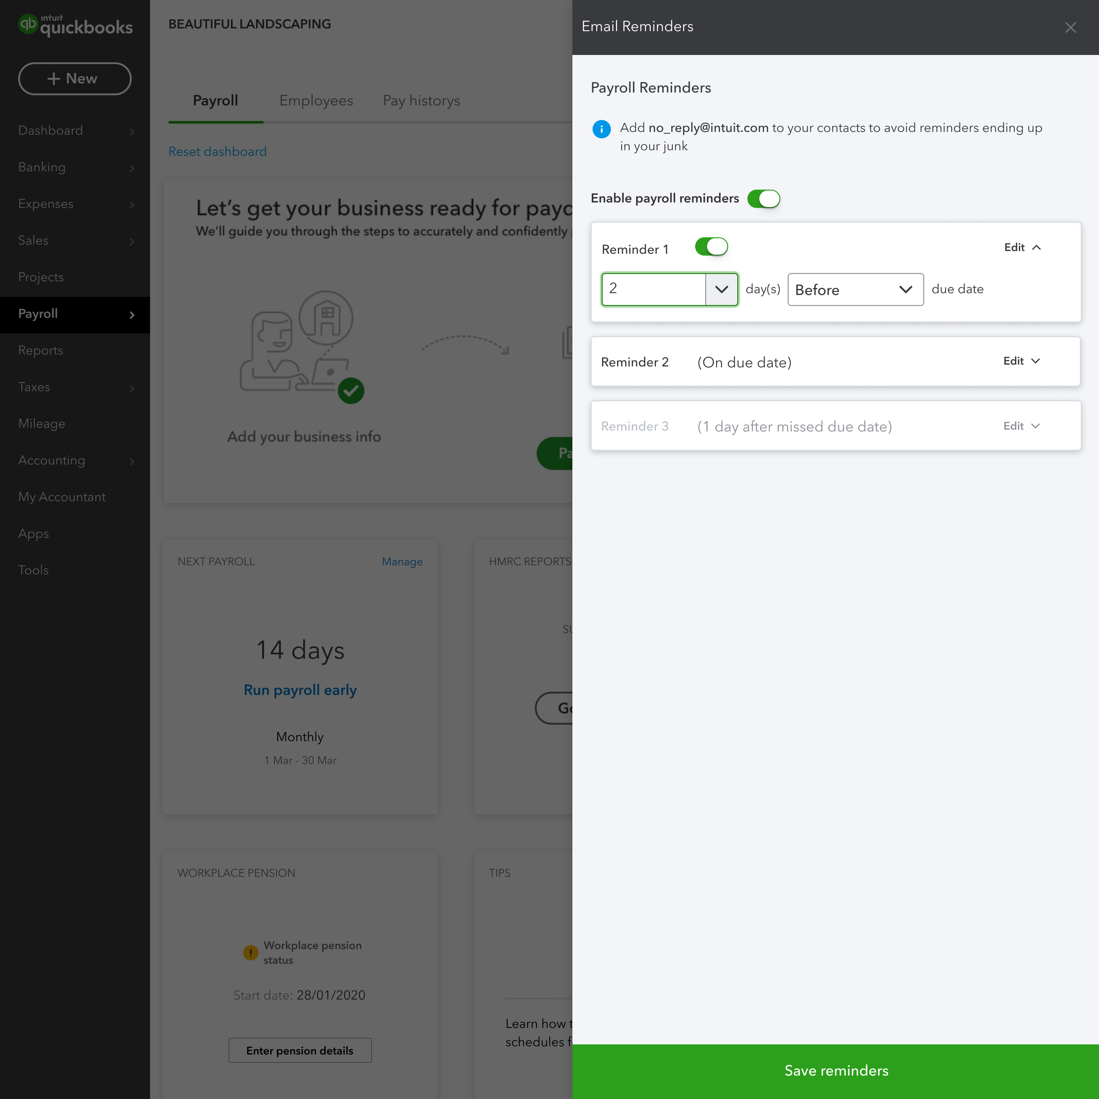Turn off the Reminder 1 switch

711,247
